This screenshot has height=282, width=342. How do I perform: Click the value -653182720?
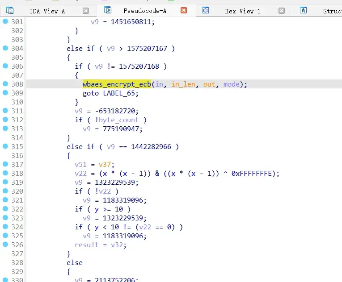(x=115, y=111)
